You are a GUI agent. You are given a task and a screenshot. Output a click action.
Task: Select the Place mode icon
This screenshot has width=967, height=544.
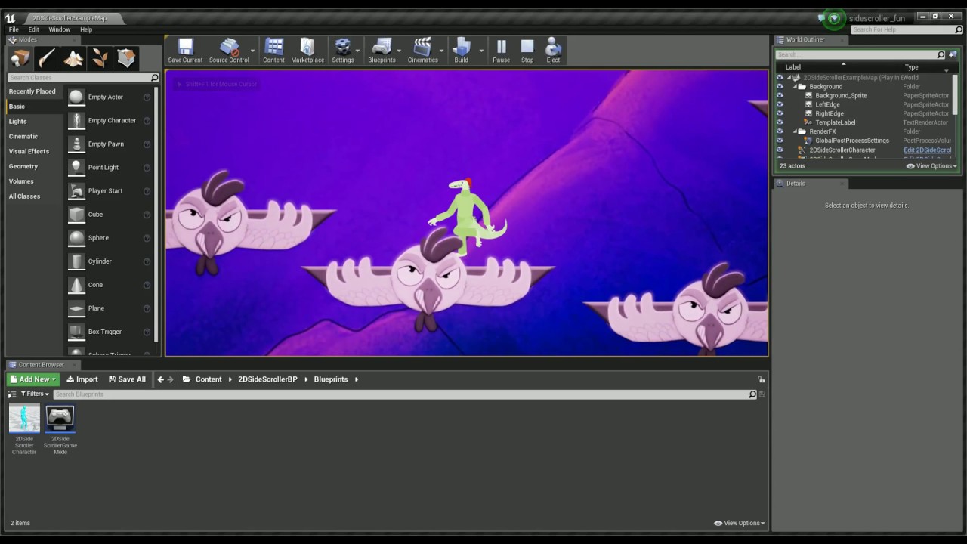click(20, 58)
